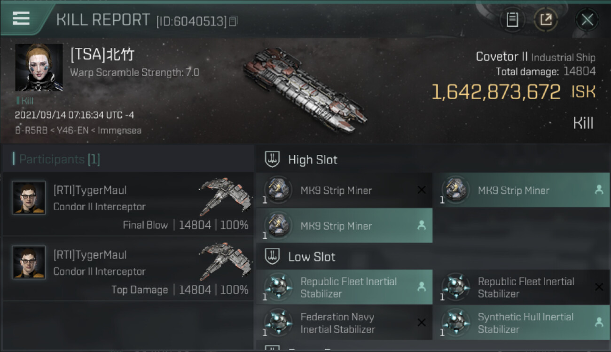View the Covetor II ship image
Viewport: 611px width, 352px height.
pos(305,89)
